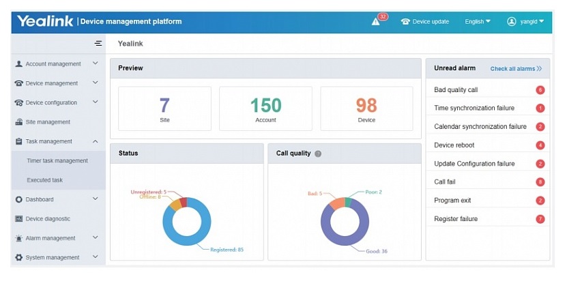The width and height of the screenshot is (567, 305).
Task: Click Device reboot alarm text
Action: click(454, 145)
